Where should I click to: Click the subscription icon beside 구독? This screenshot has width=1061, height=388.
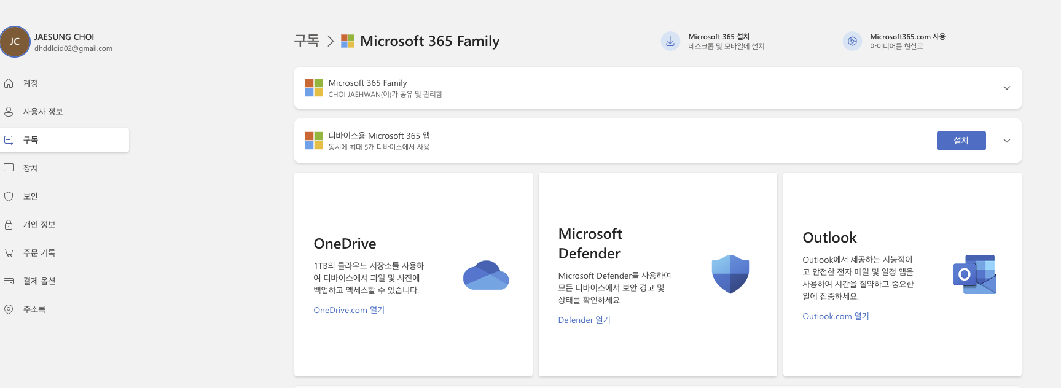tap(9, 140)
